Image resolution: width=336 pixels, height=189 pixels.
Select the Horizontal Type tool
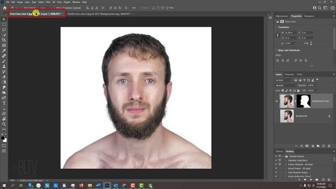[4, 103]
